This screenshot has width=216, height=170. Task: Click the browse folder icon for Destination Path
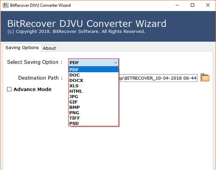point(205,77)
